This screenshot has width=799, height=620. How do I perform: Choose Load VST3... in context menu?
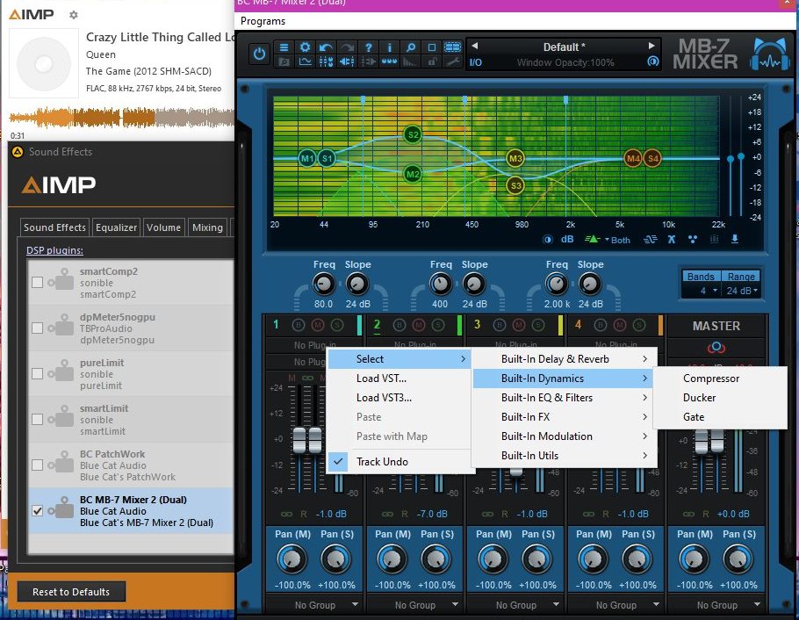(399, 398)
